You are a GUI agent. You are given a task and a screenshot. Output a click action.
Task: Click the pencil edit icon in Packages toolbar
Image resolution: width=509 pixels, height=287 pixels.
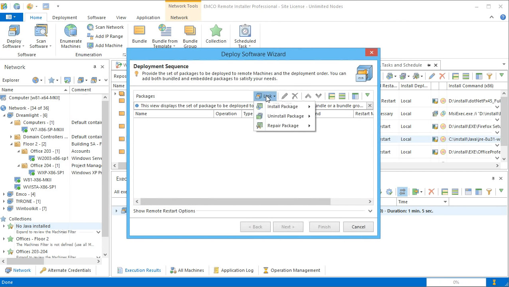(284, 96)
